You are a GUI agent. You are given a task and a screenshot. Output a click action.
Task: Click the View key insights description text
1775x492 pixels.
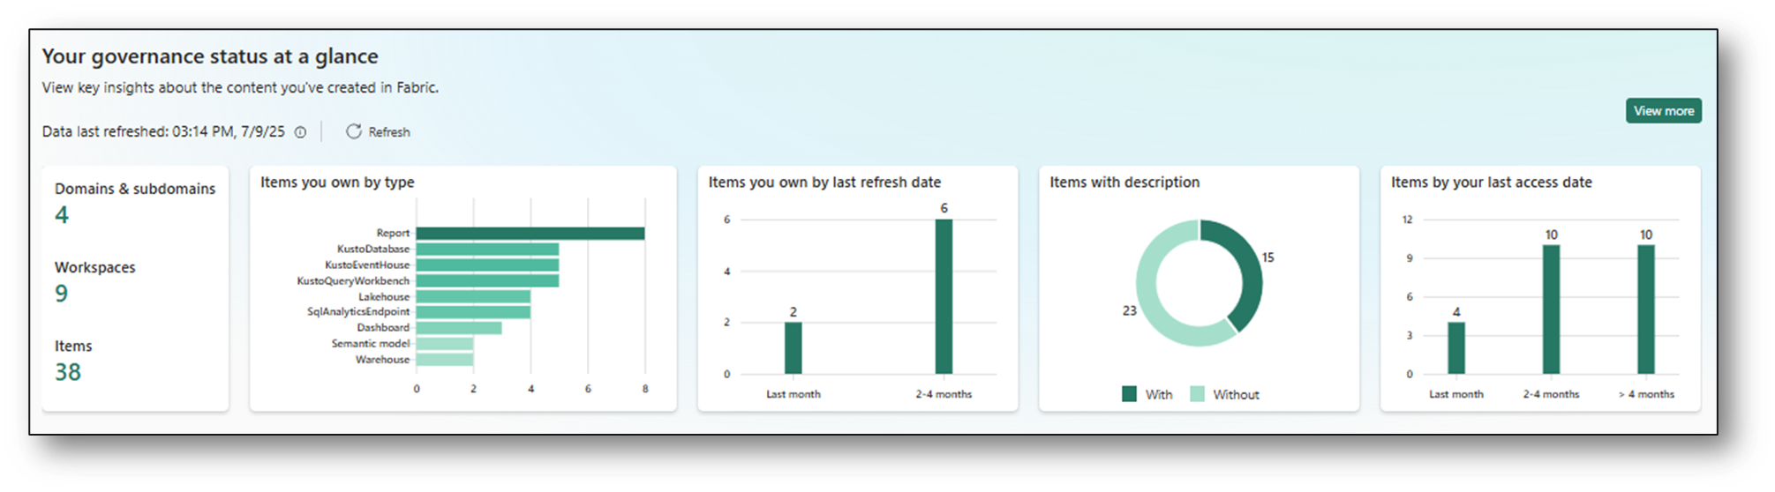pyautogui.click(x=240, y=88)
